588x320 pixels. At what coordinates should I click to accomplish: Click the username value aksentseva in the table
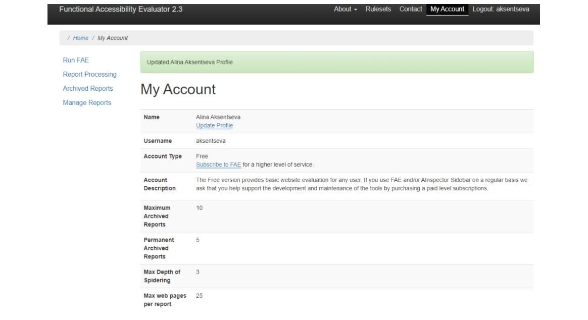211,141
